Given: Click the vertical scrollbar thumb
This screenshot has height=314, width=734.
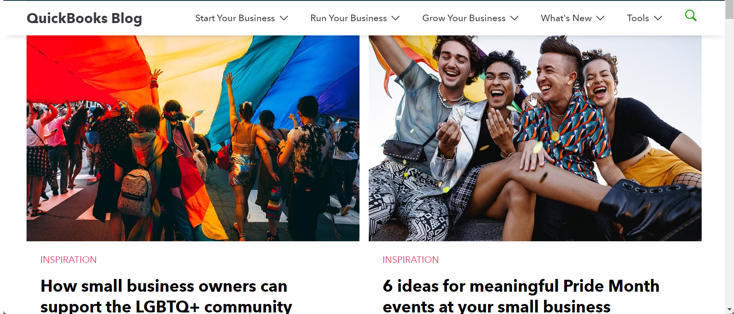Looking at the screenshot, I should [729, 10].
